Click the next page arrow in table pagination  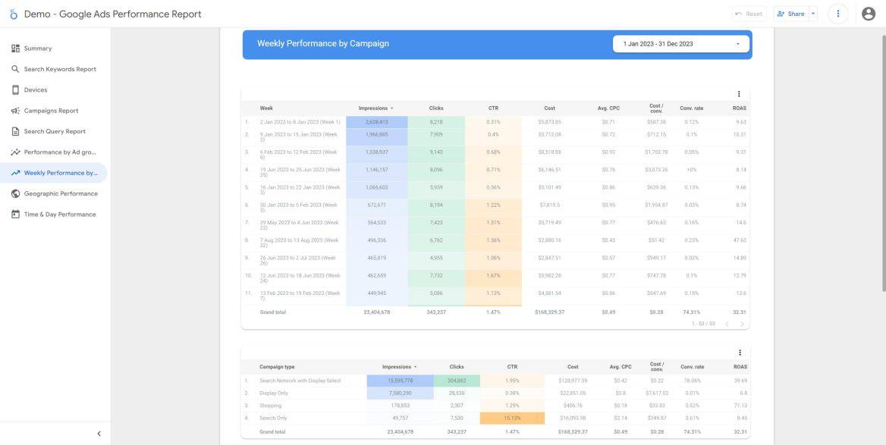743,323
